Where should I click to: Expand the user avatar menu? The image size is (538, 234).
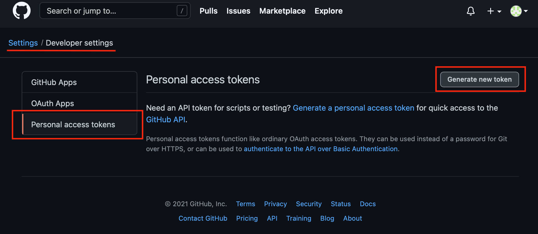click(519, 11)
